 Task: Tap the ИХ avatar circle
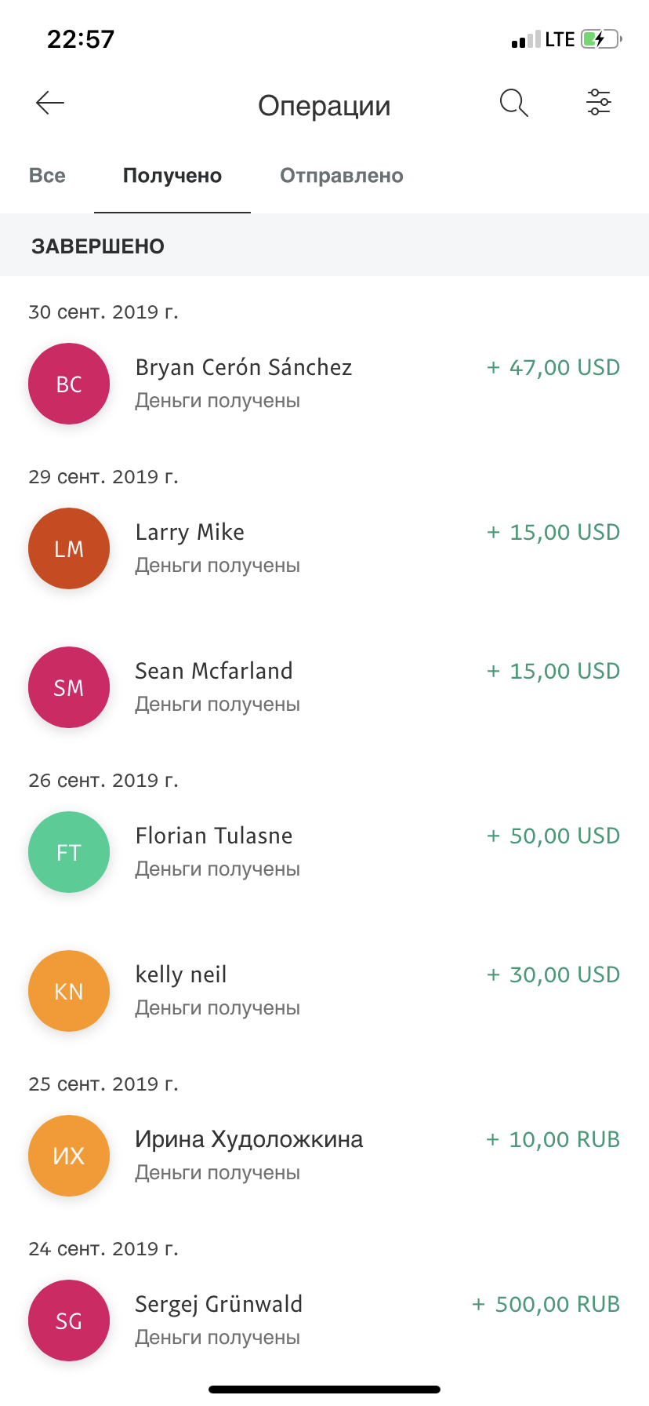[69, 1156]
